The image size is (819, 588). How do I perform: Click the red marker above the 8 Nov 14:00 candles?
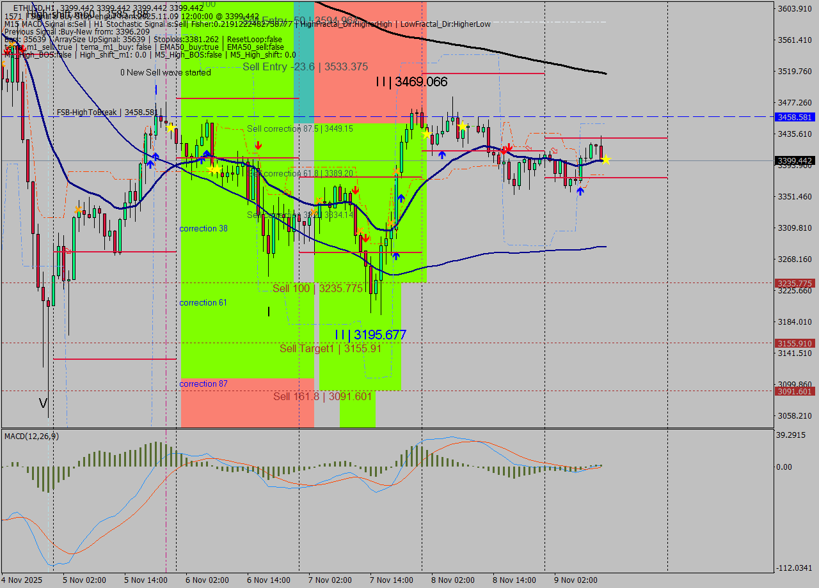coord(507,149)
